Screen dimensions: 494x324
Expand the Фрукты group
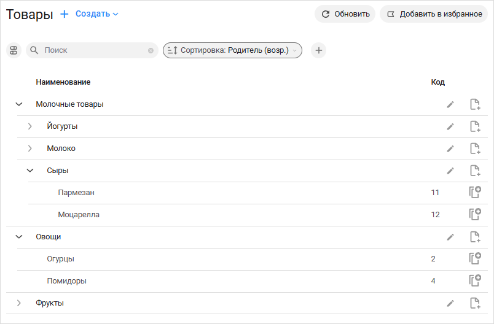19,303
